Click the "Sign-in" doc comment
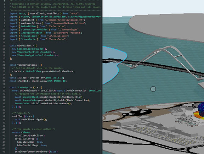Viewport: 204px width, 154px height. (x=21, y=113)
